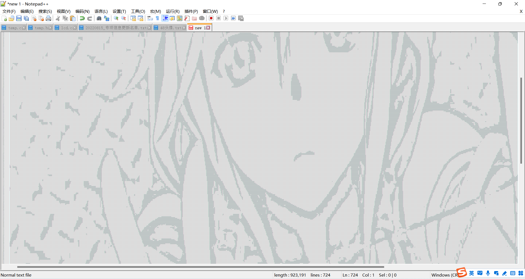The height and width of the screenshot is (279, 525).
Task: Click the Normal text file status label
Action: [16, 275]
